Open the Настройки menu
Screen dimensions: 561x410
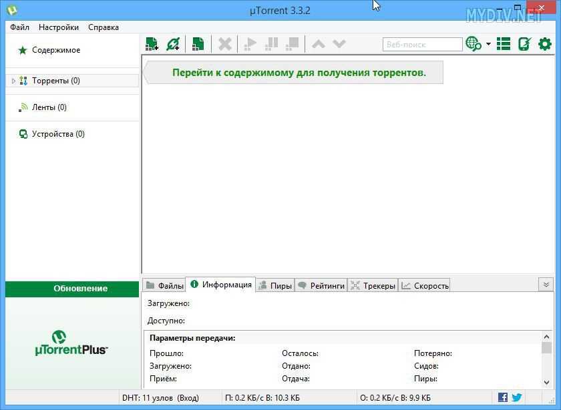59,27
